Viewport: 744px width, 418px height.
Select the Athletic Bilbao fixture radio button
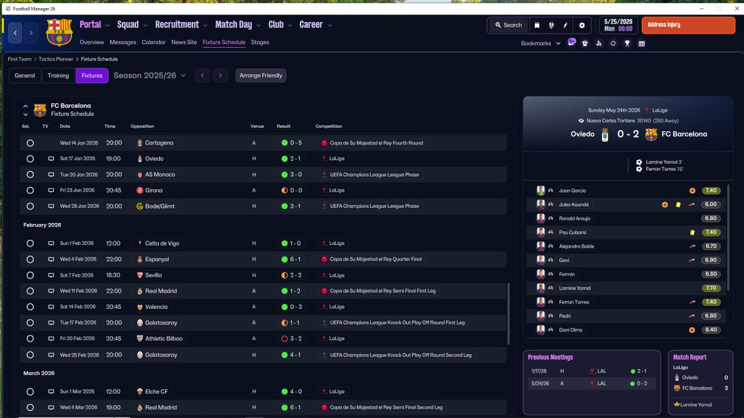[30, 338]
